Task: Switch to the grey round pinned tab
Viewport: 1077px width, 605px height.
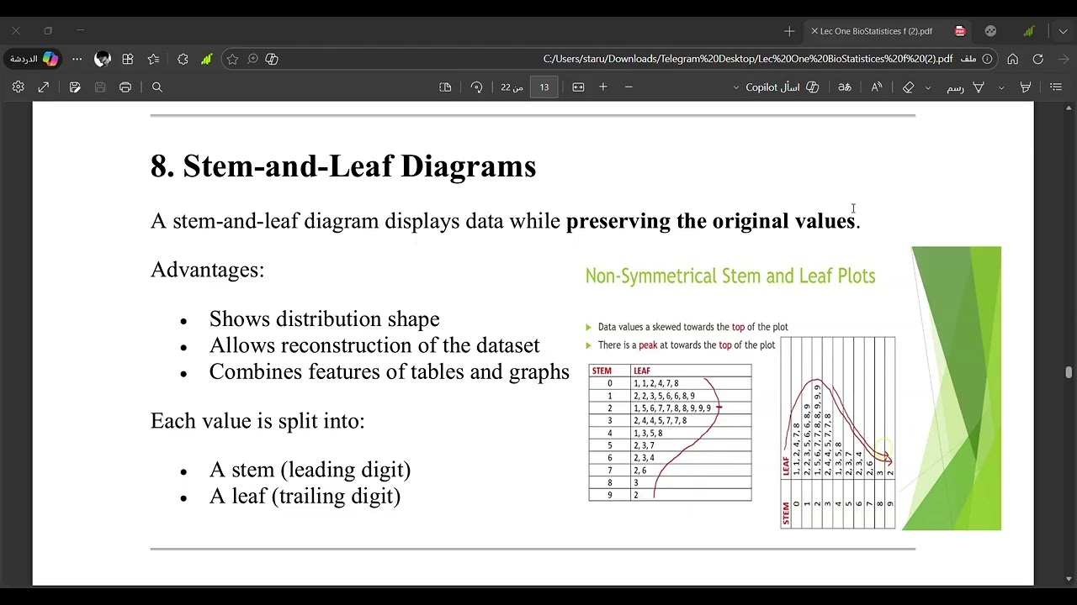Action: [x=990, y=31]
